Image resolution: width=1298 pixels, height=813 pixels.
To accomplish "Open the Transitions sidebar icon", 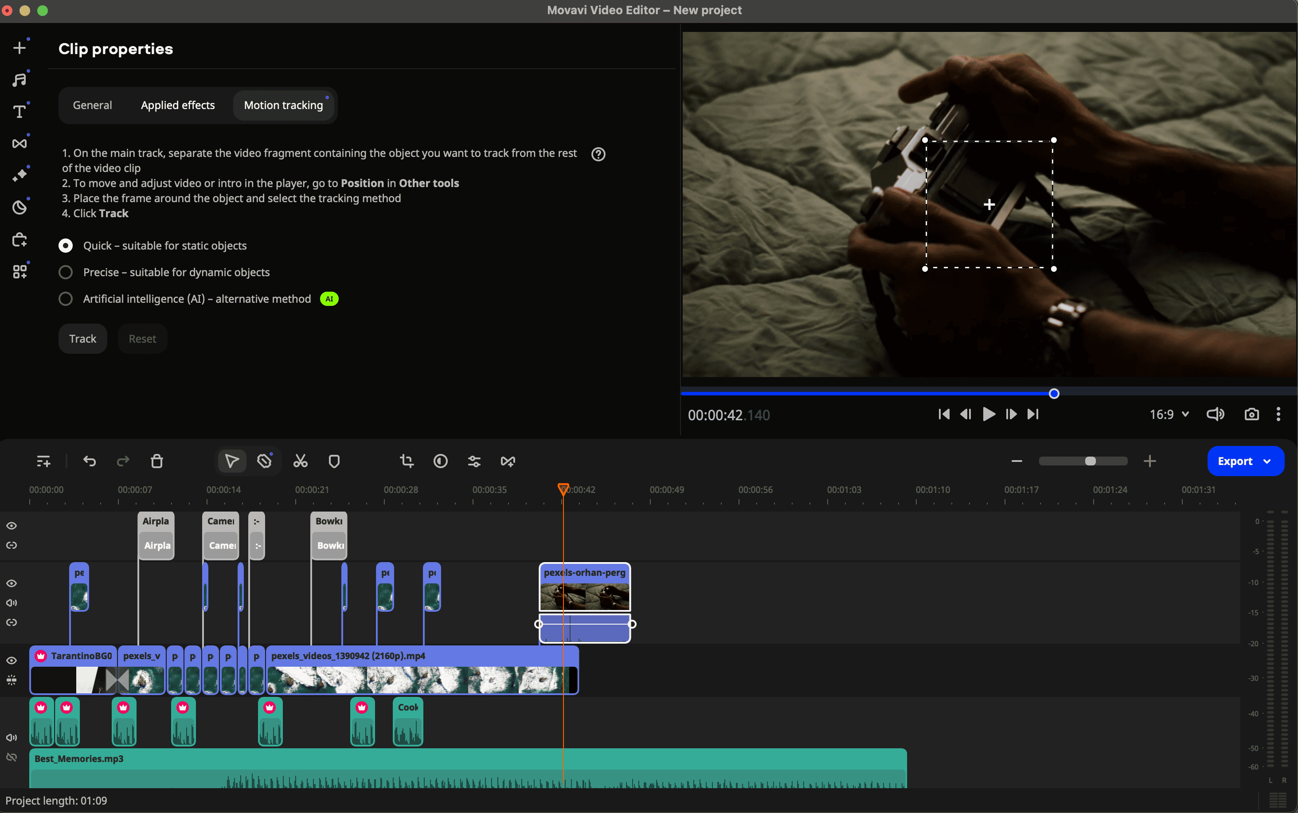I will [x=20, y=143].
